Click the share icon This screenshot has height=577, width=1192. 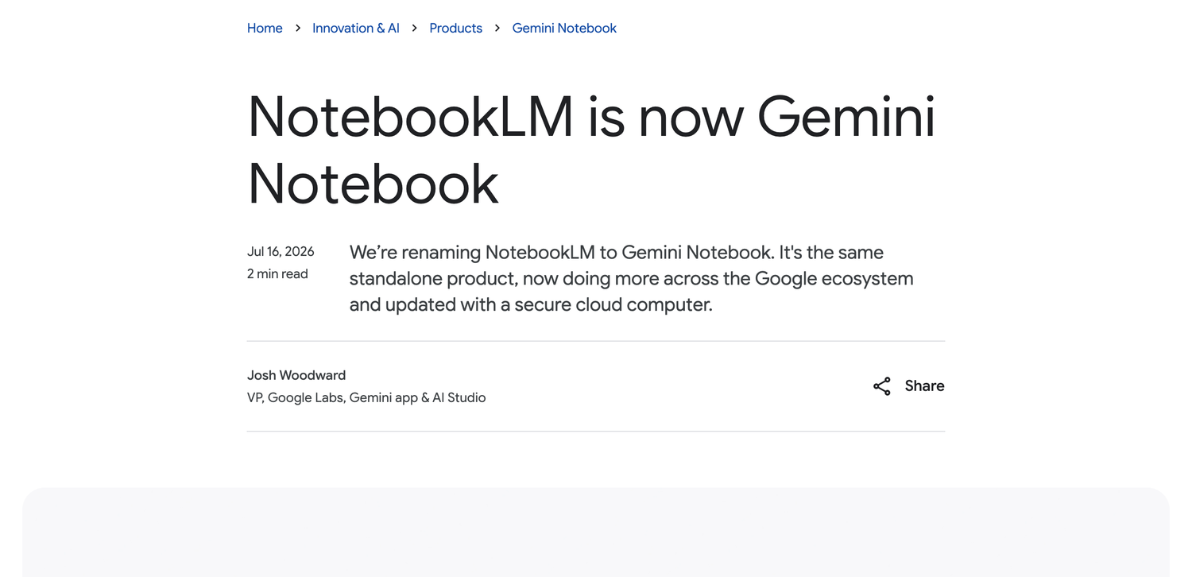coord(882,386)
